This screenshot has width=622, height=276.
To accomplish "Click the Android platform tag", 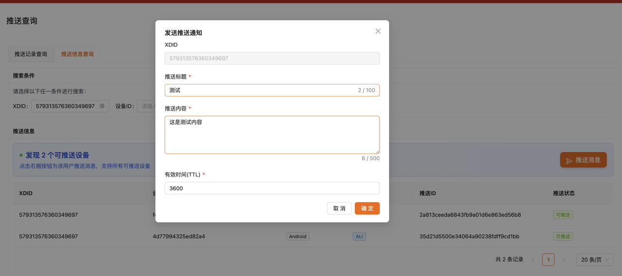I will (297, 236).
